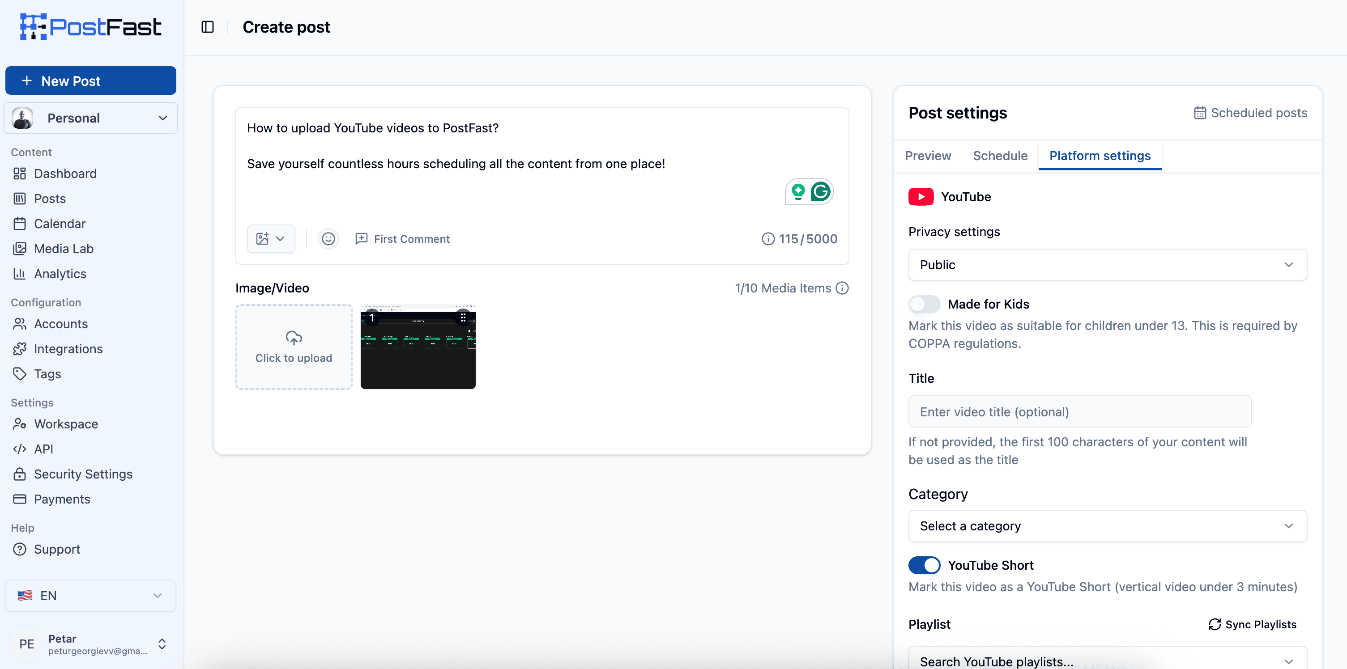Click the YouTube platform icon
The width and height of the screenshot is (1347, 669).
tap(921, 196)
